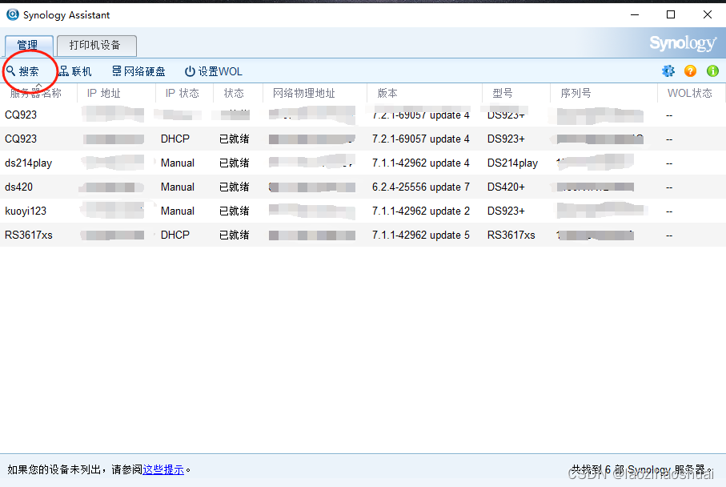Click the DS214play model cell
Image resolution: width=726 pixels, height=487 pixels.
[x=512, y=163]
